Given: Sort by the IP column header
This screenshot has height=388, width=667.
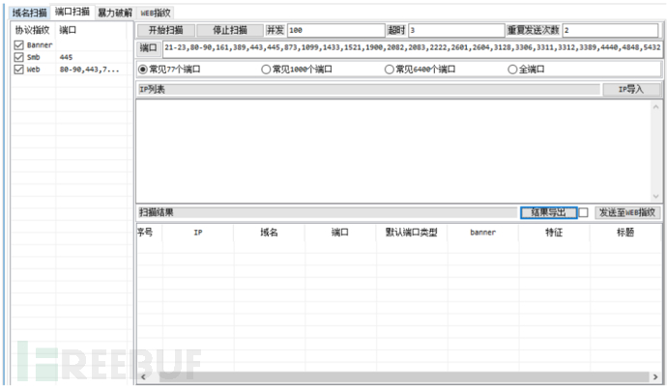Looking at the screenshot, I should (x=198, y=233).
